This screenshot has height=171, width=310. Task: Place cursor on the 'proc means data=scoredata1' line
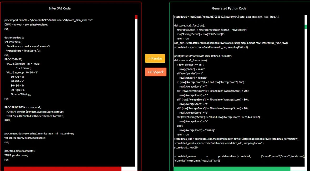click(x=39, y=133)
